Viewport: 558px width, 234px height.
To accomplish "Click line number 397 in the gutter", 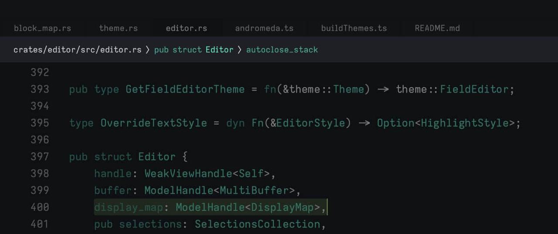I will click(40, 157).
